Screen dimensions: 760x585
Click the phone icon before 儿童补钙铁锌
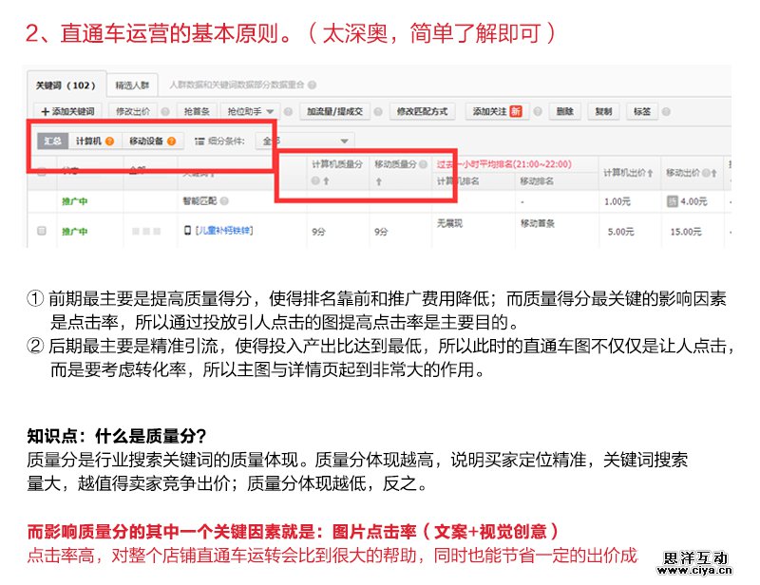click(188, 231)
